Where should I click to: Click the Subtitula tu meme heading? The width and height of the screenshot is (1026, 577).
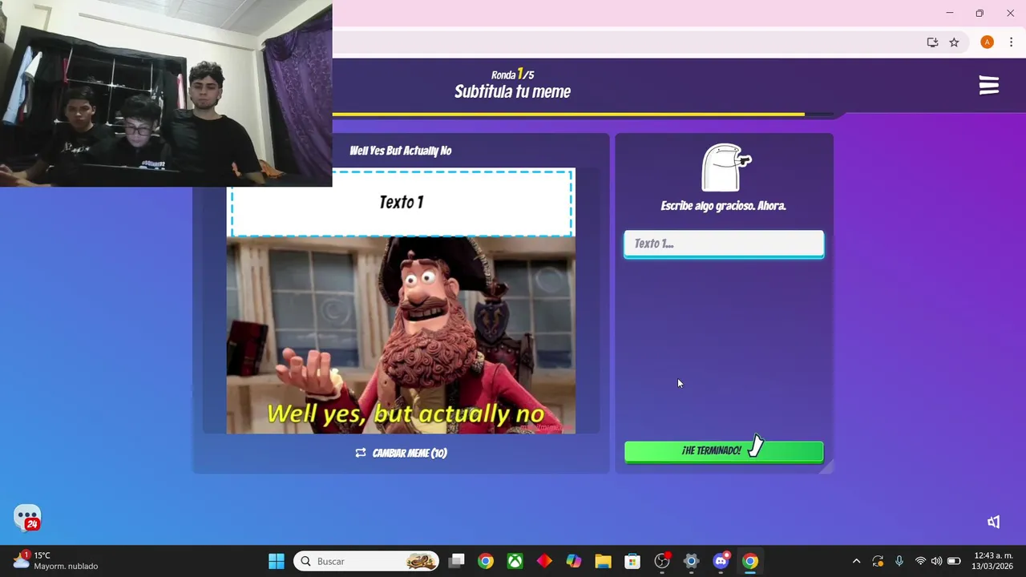[513, 91]
